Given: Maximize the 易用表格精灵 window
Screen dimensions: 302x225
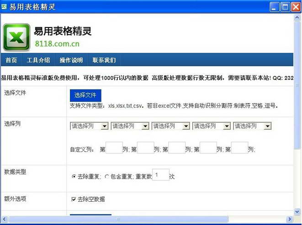Looking at the screenshot, I should 285,7.
